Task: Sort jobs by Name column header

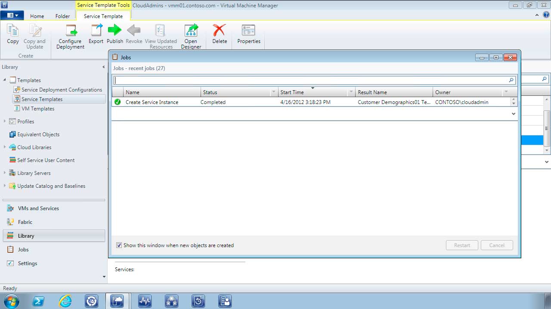Action: [162, 92]
